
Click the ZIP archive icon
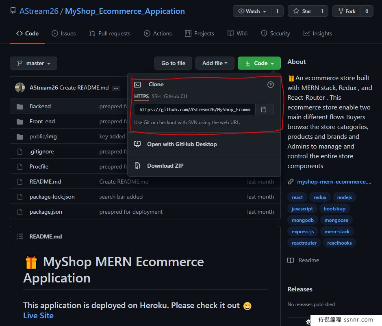coord(137,166)
